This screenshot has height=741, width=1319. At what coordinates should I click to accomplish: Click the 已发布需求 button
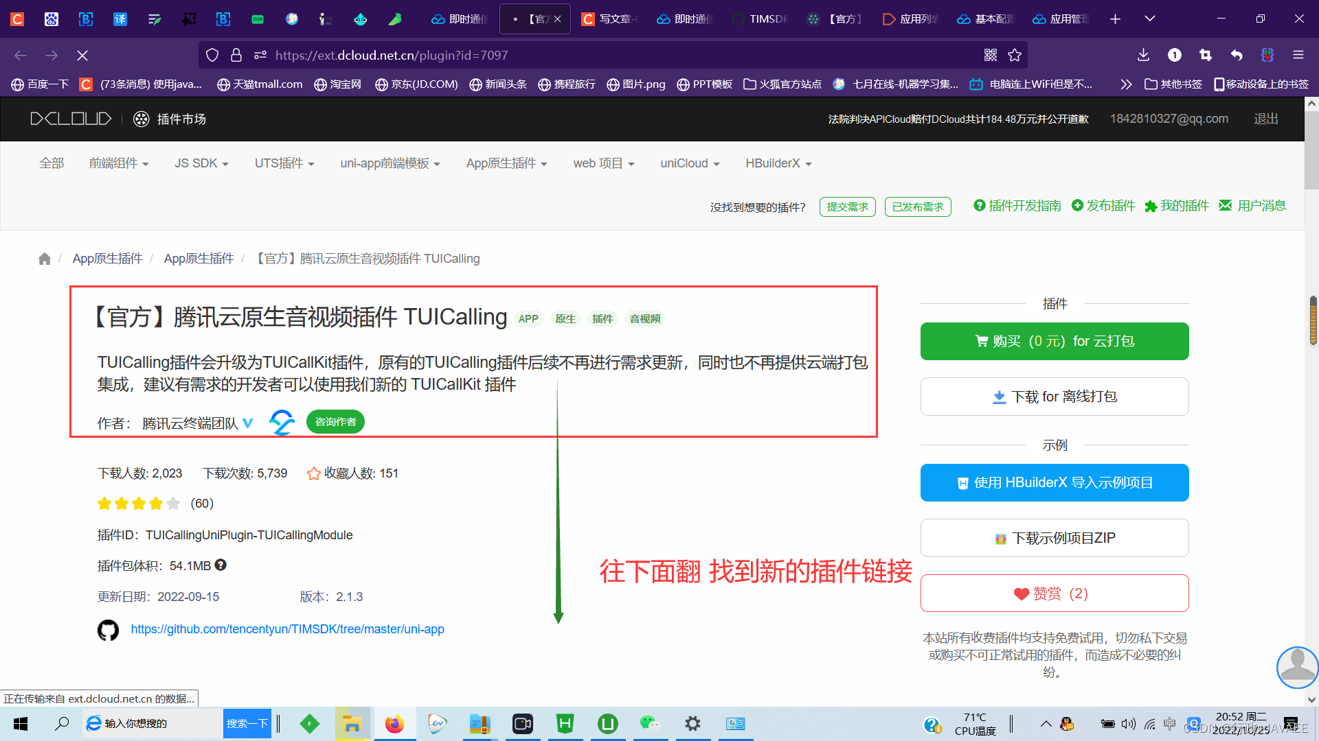pos(918,207)
